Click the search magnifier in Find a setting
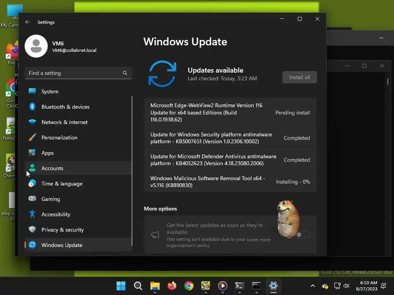Viewport: 394px width, 295px height. (125, 73)
